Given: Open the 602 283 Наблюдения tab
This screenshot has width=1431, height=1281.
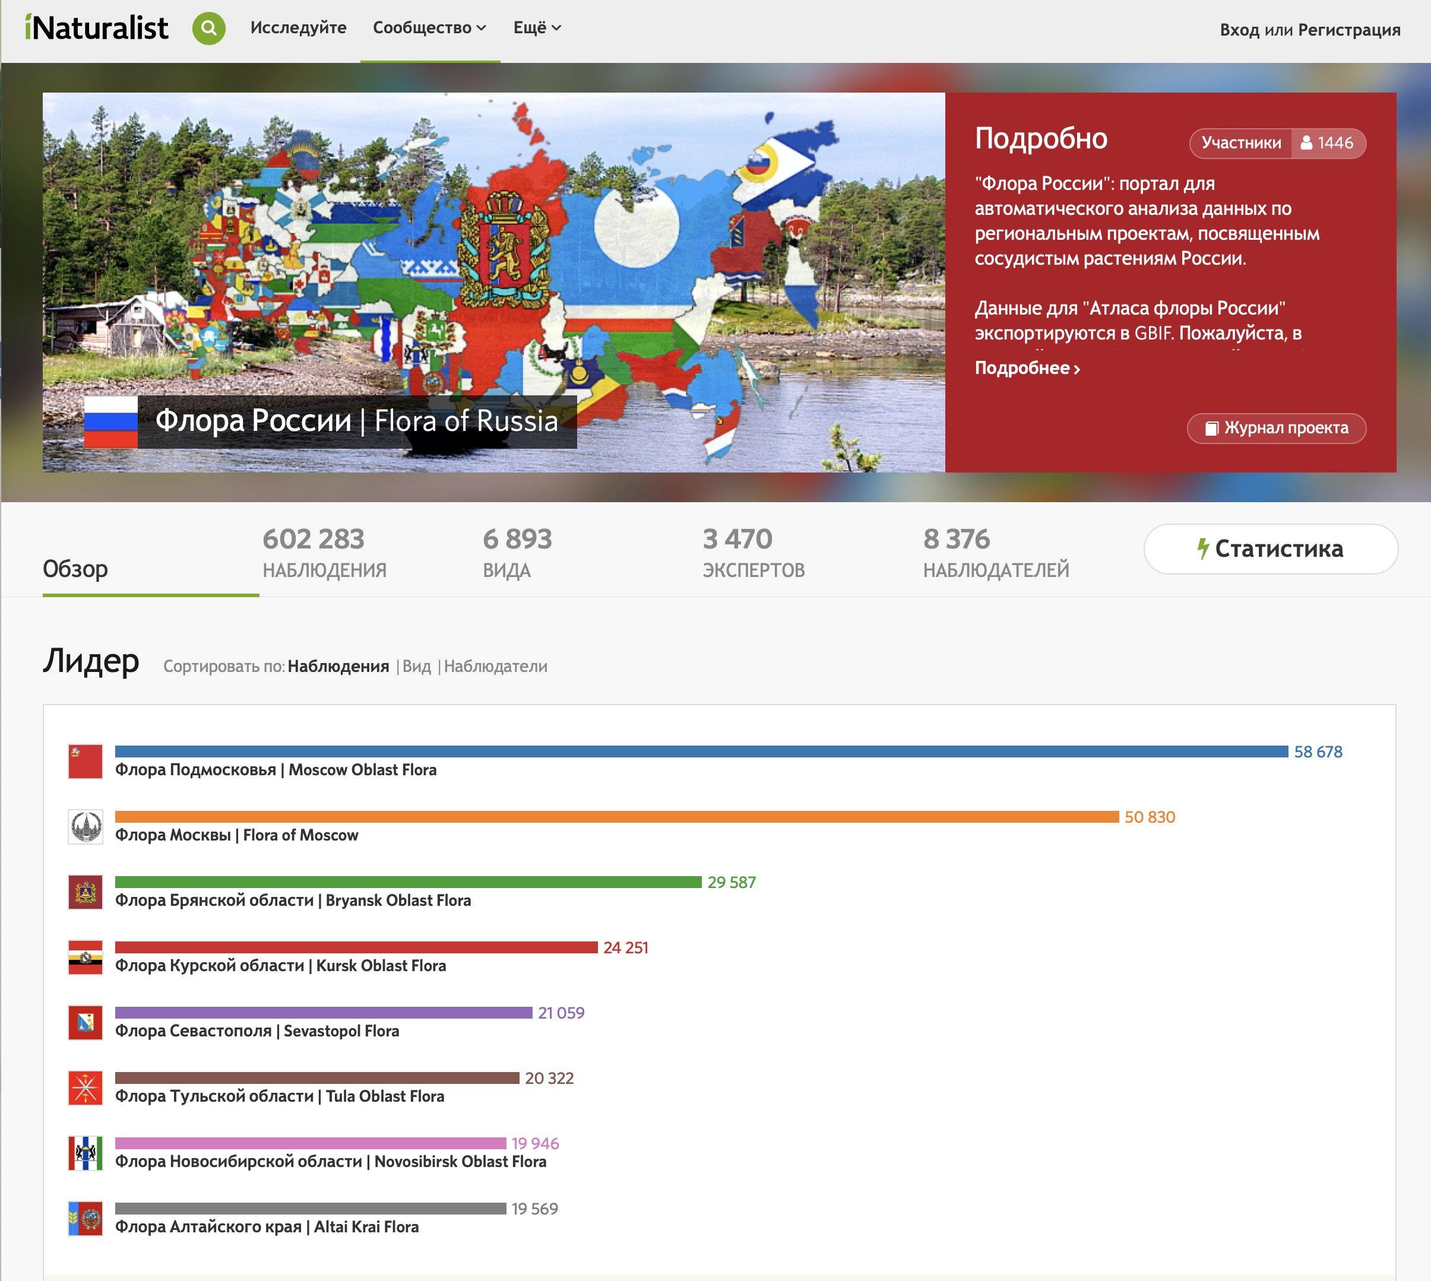Looking at the screenshot, I should 324,553.
